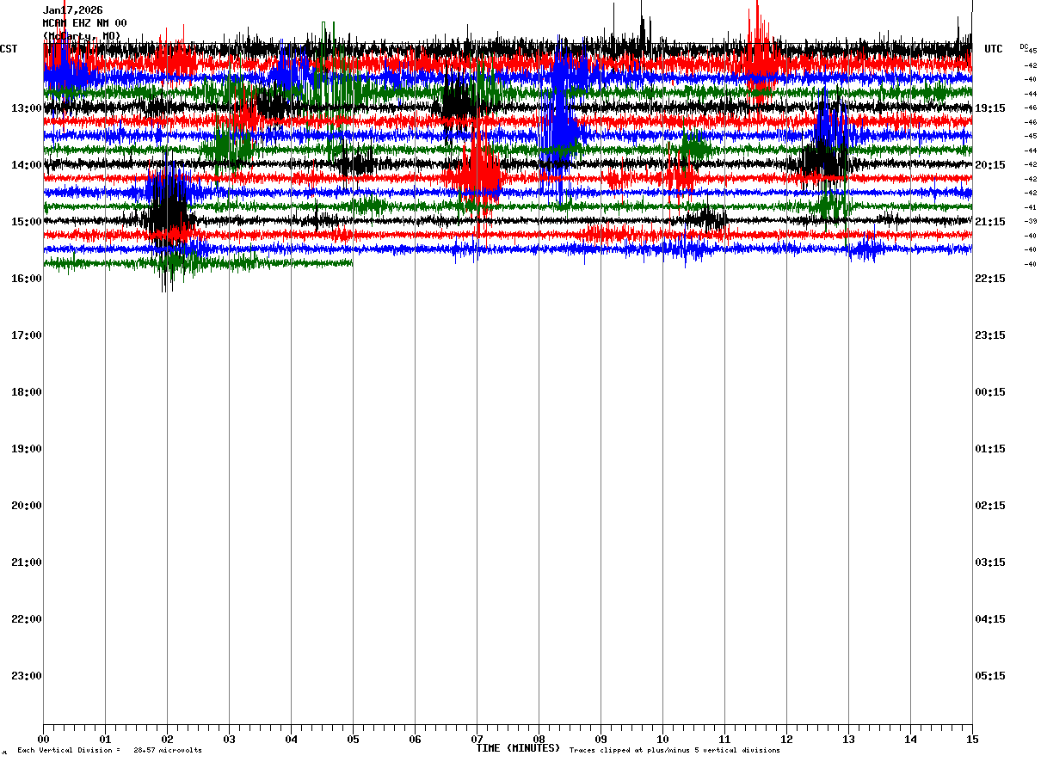Screen dimensions: 1041x762
Task: Click the "15:00" CST time label
Action: pos(27,222)
